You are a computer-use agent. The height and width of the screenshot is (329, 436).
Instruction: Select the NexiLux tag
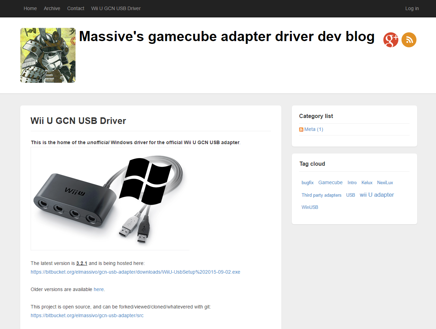coord(385,182)
